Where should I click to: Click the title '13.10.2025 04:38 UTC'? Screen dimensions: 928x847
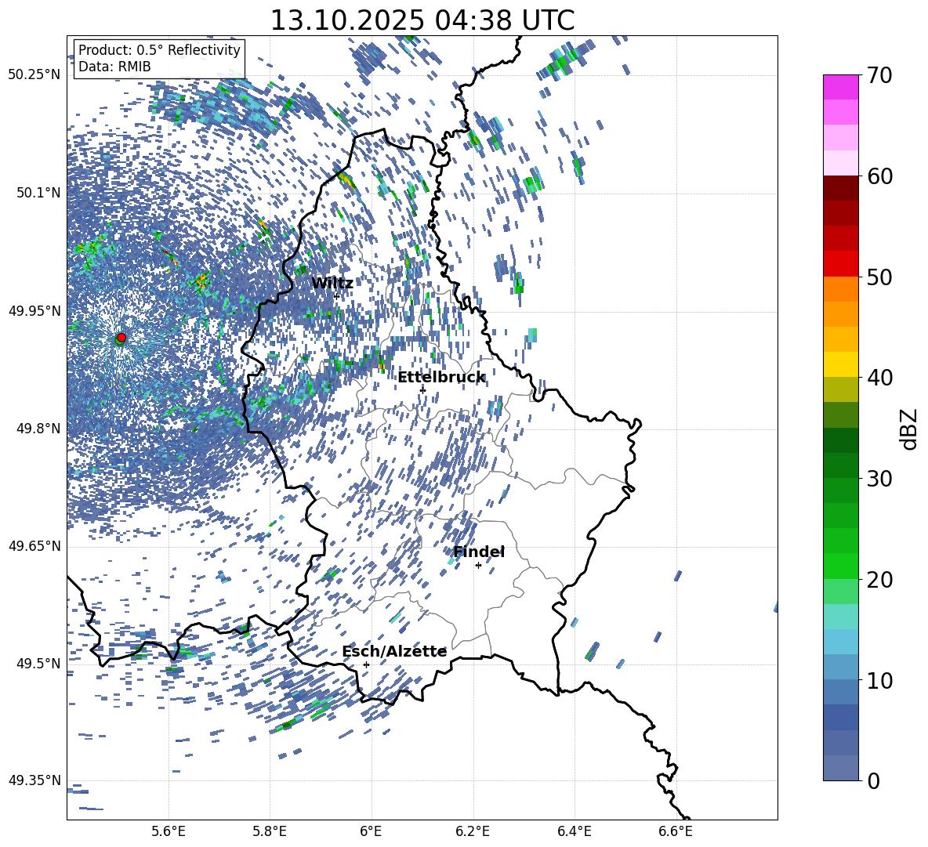point(422,20)
